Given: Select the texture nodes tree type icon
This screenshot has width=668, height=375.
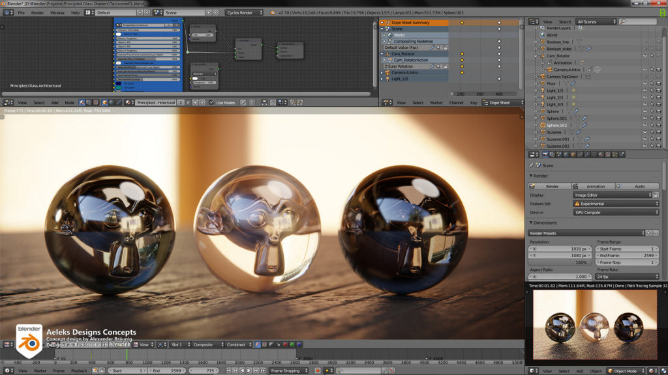Looking at the screenshot, I should click(x=95, y=102).
